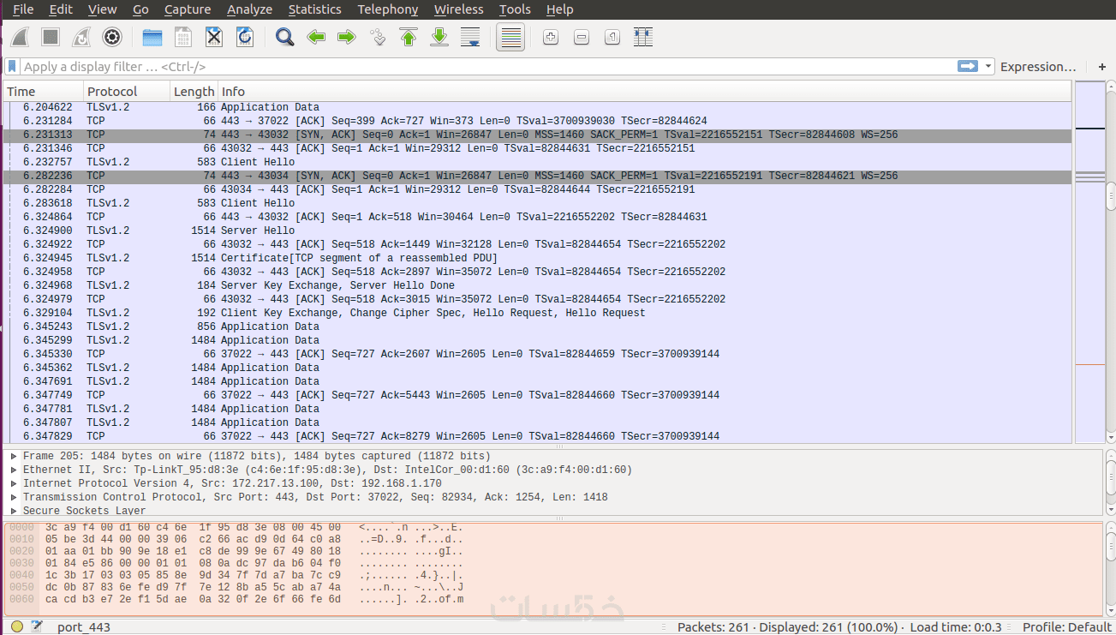This screenshot has width=1116, height=635.
Task: Select the Certificate packet row at 6.324945
Action: click(x=537, y=258)
